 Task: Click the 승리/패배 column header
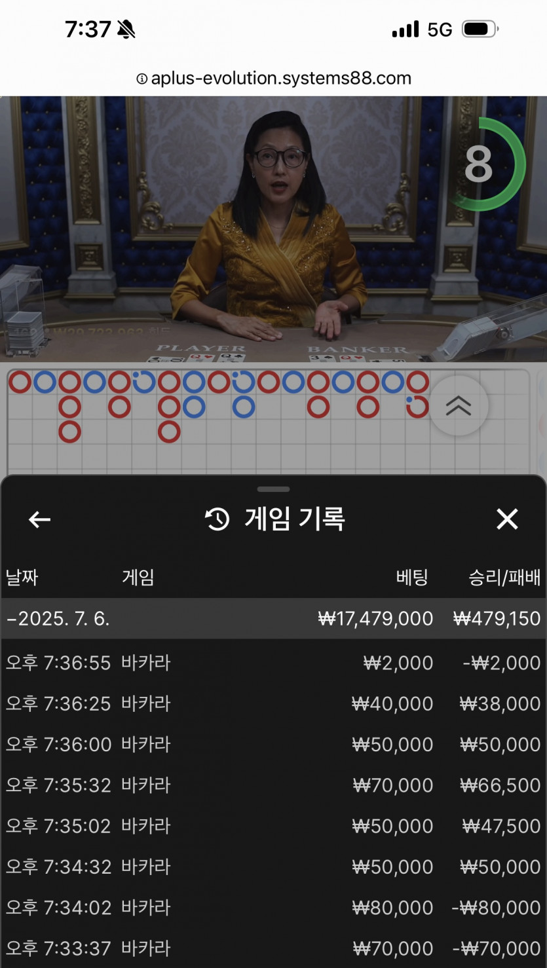coord(504,577)
